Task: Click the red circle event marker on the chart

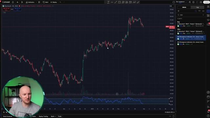Action: [x=143, y=94]
